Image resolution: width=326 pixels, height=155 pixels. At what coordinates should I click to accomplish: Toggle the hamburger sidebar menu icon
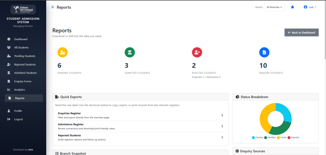tap(53, 7)
